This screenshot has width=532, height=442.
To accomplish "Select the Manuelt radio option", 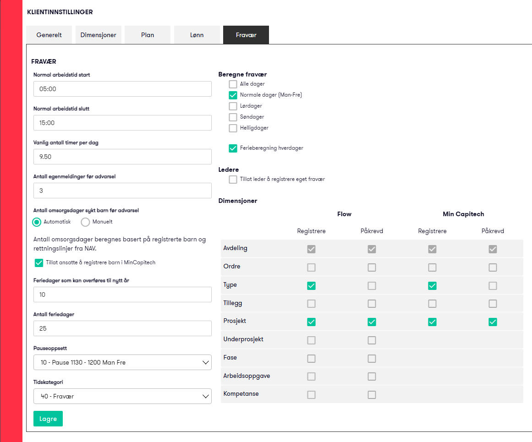I will (86, 222).
